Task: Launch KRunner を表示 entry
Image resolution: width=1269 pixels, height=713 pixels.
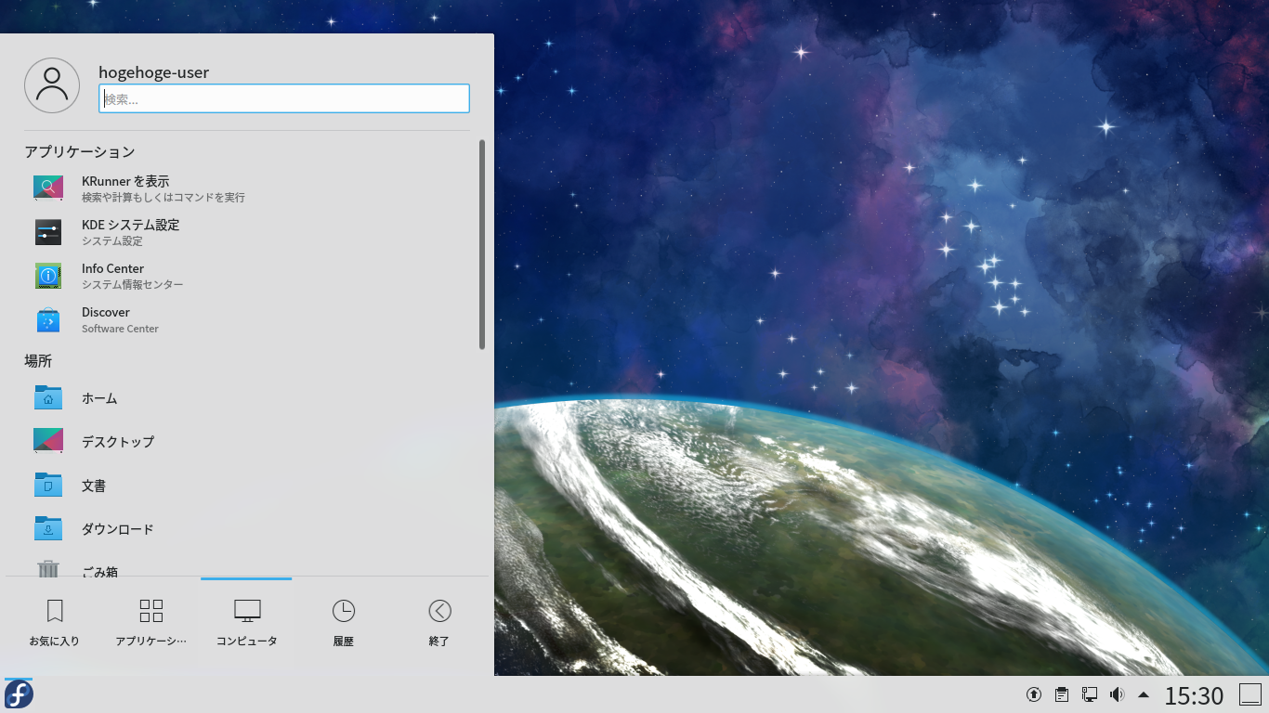Action: [249, 188]
